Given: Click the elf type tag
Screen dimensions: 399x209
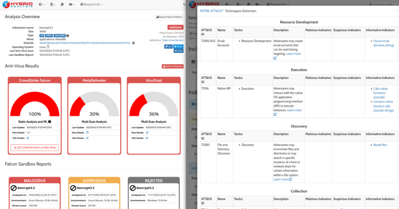Looking at the screenshot, I should pos(42,35).
